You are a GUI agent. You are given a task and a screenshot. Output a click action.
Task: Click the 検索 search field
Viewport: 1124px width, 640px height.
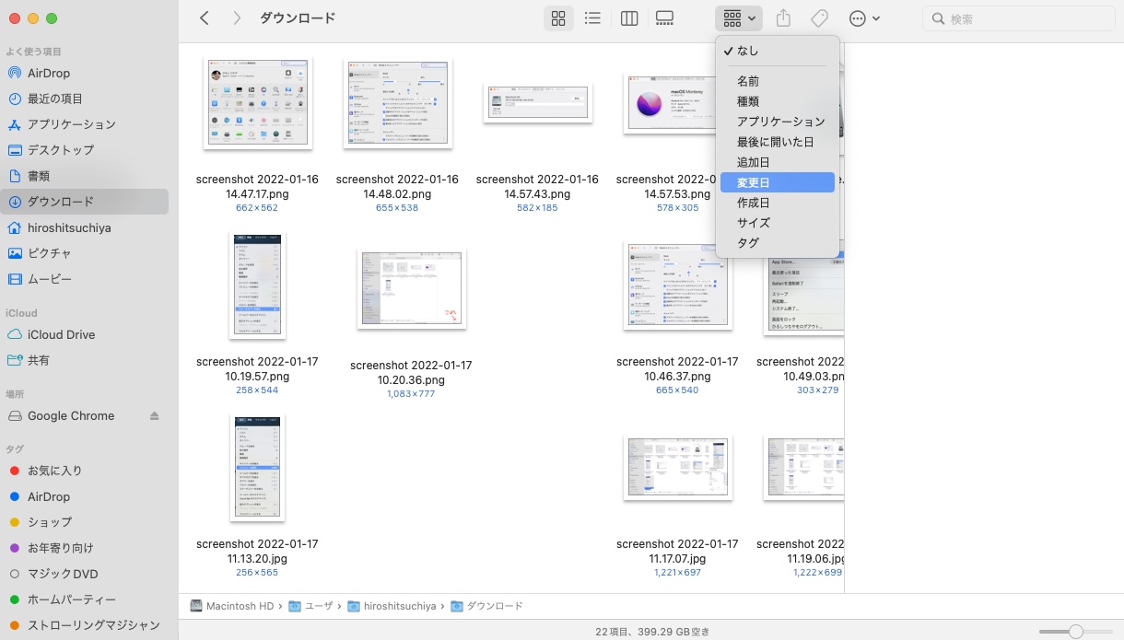(x=1023, y=18)
